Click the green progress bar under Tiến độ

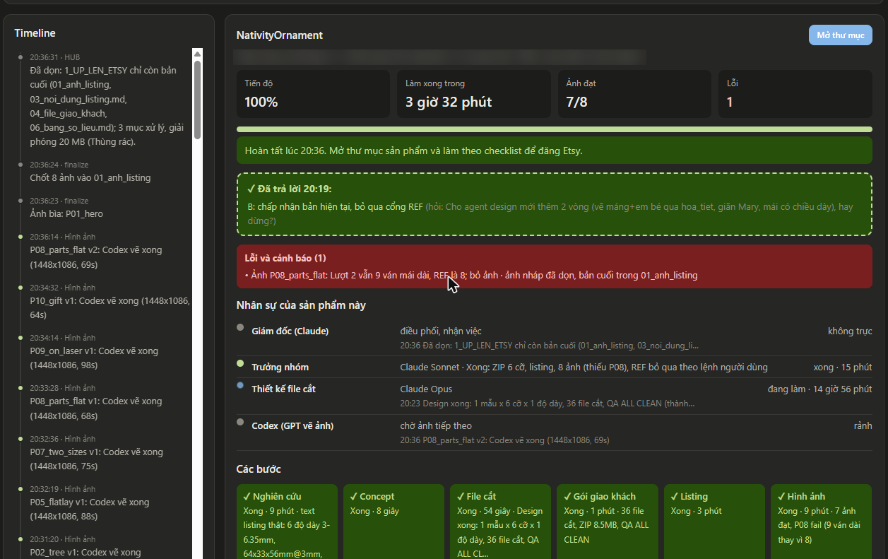[x=555, y=129]
